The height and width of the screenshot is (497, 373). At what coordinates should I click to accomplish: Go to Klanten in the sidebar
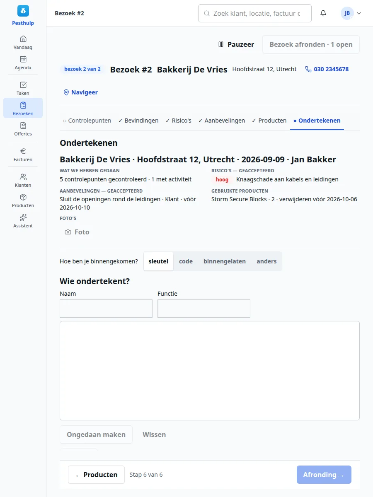pos(23,180)
